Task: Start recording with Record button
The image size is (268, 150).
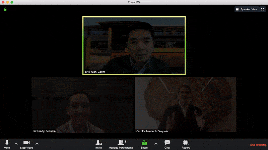Action: [186, 144]
